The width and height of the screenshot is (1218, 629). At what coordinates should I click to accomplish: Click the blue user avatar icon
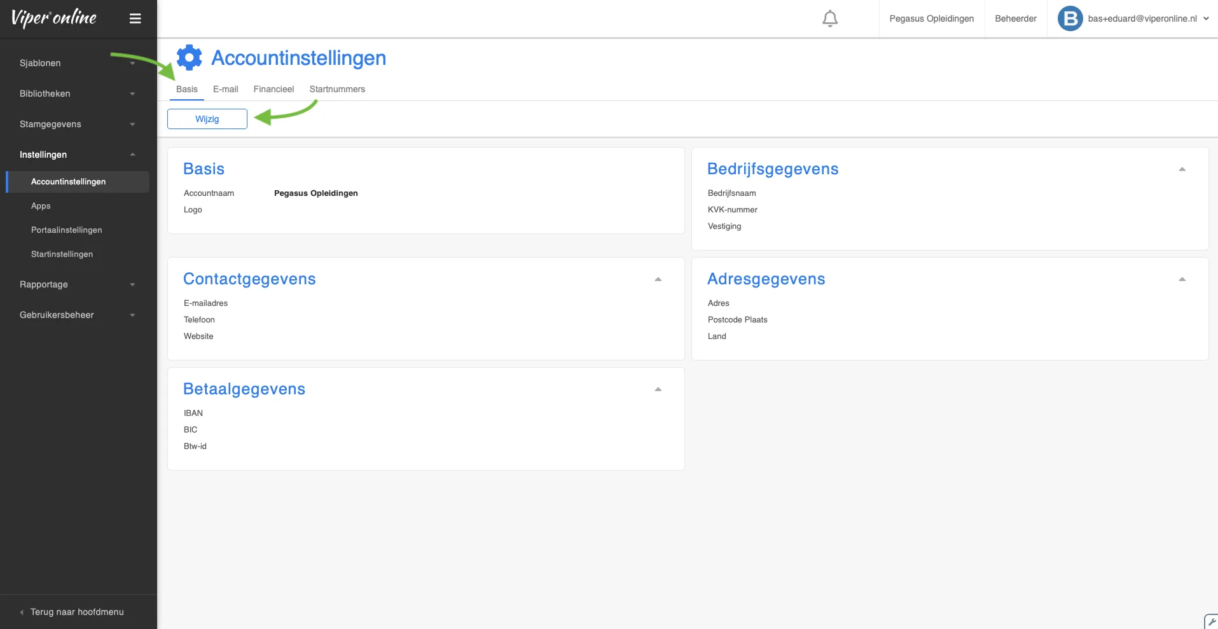click(1070, 18)
